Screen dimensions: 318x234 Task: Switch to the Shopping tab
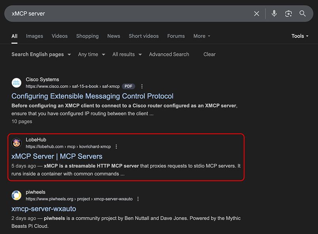click(87, 36)
